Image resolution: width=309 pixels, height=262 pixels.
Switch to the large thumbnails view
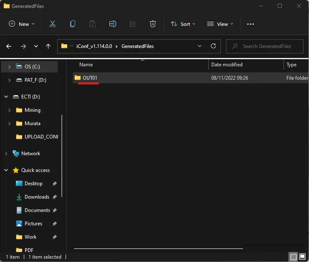tap(302, 257)
